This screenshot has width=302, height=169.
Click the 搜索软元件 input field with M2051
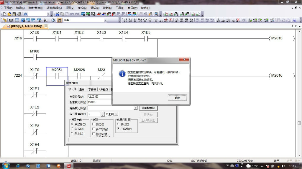pos(100,102)
